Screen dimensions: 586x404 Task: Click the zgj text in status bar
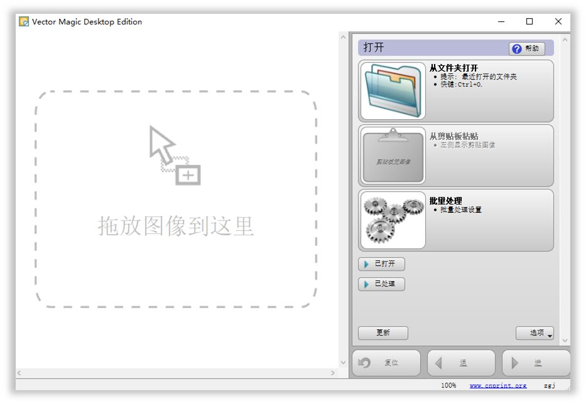[550, 385]
